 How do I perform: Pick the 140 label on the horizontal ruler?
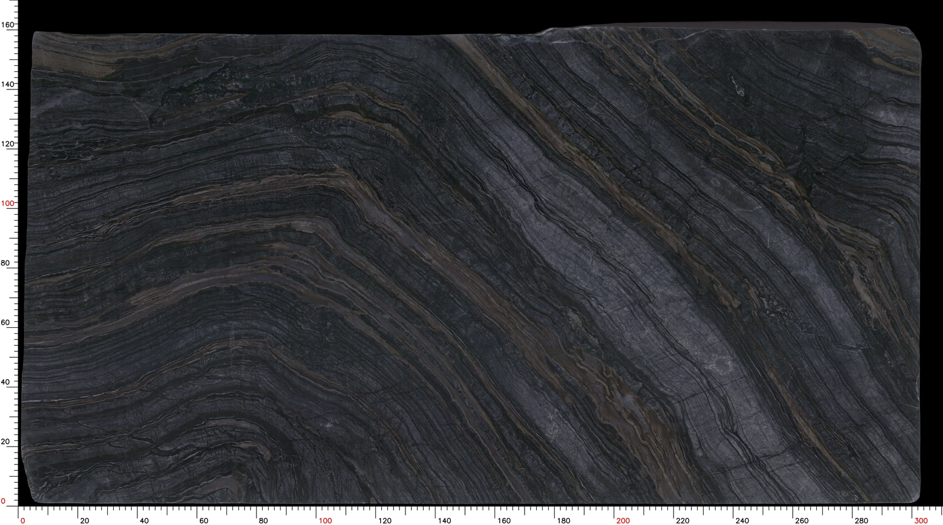[x=444, y=520]
